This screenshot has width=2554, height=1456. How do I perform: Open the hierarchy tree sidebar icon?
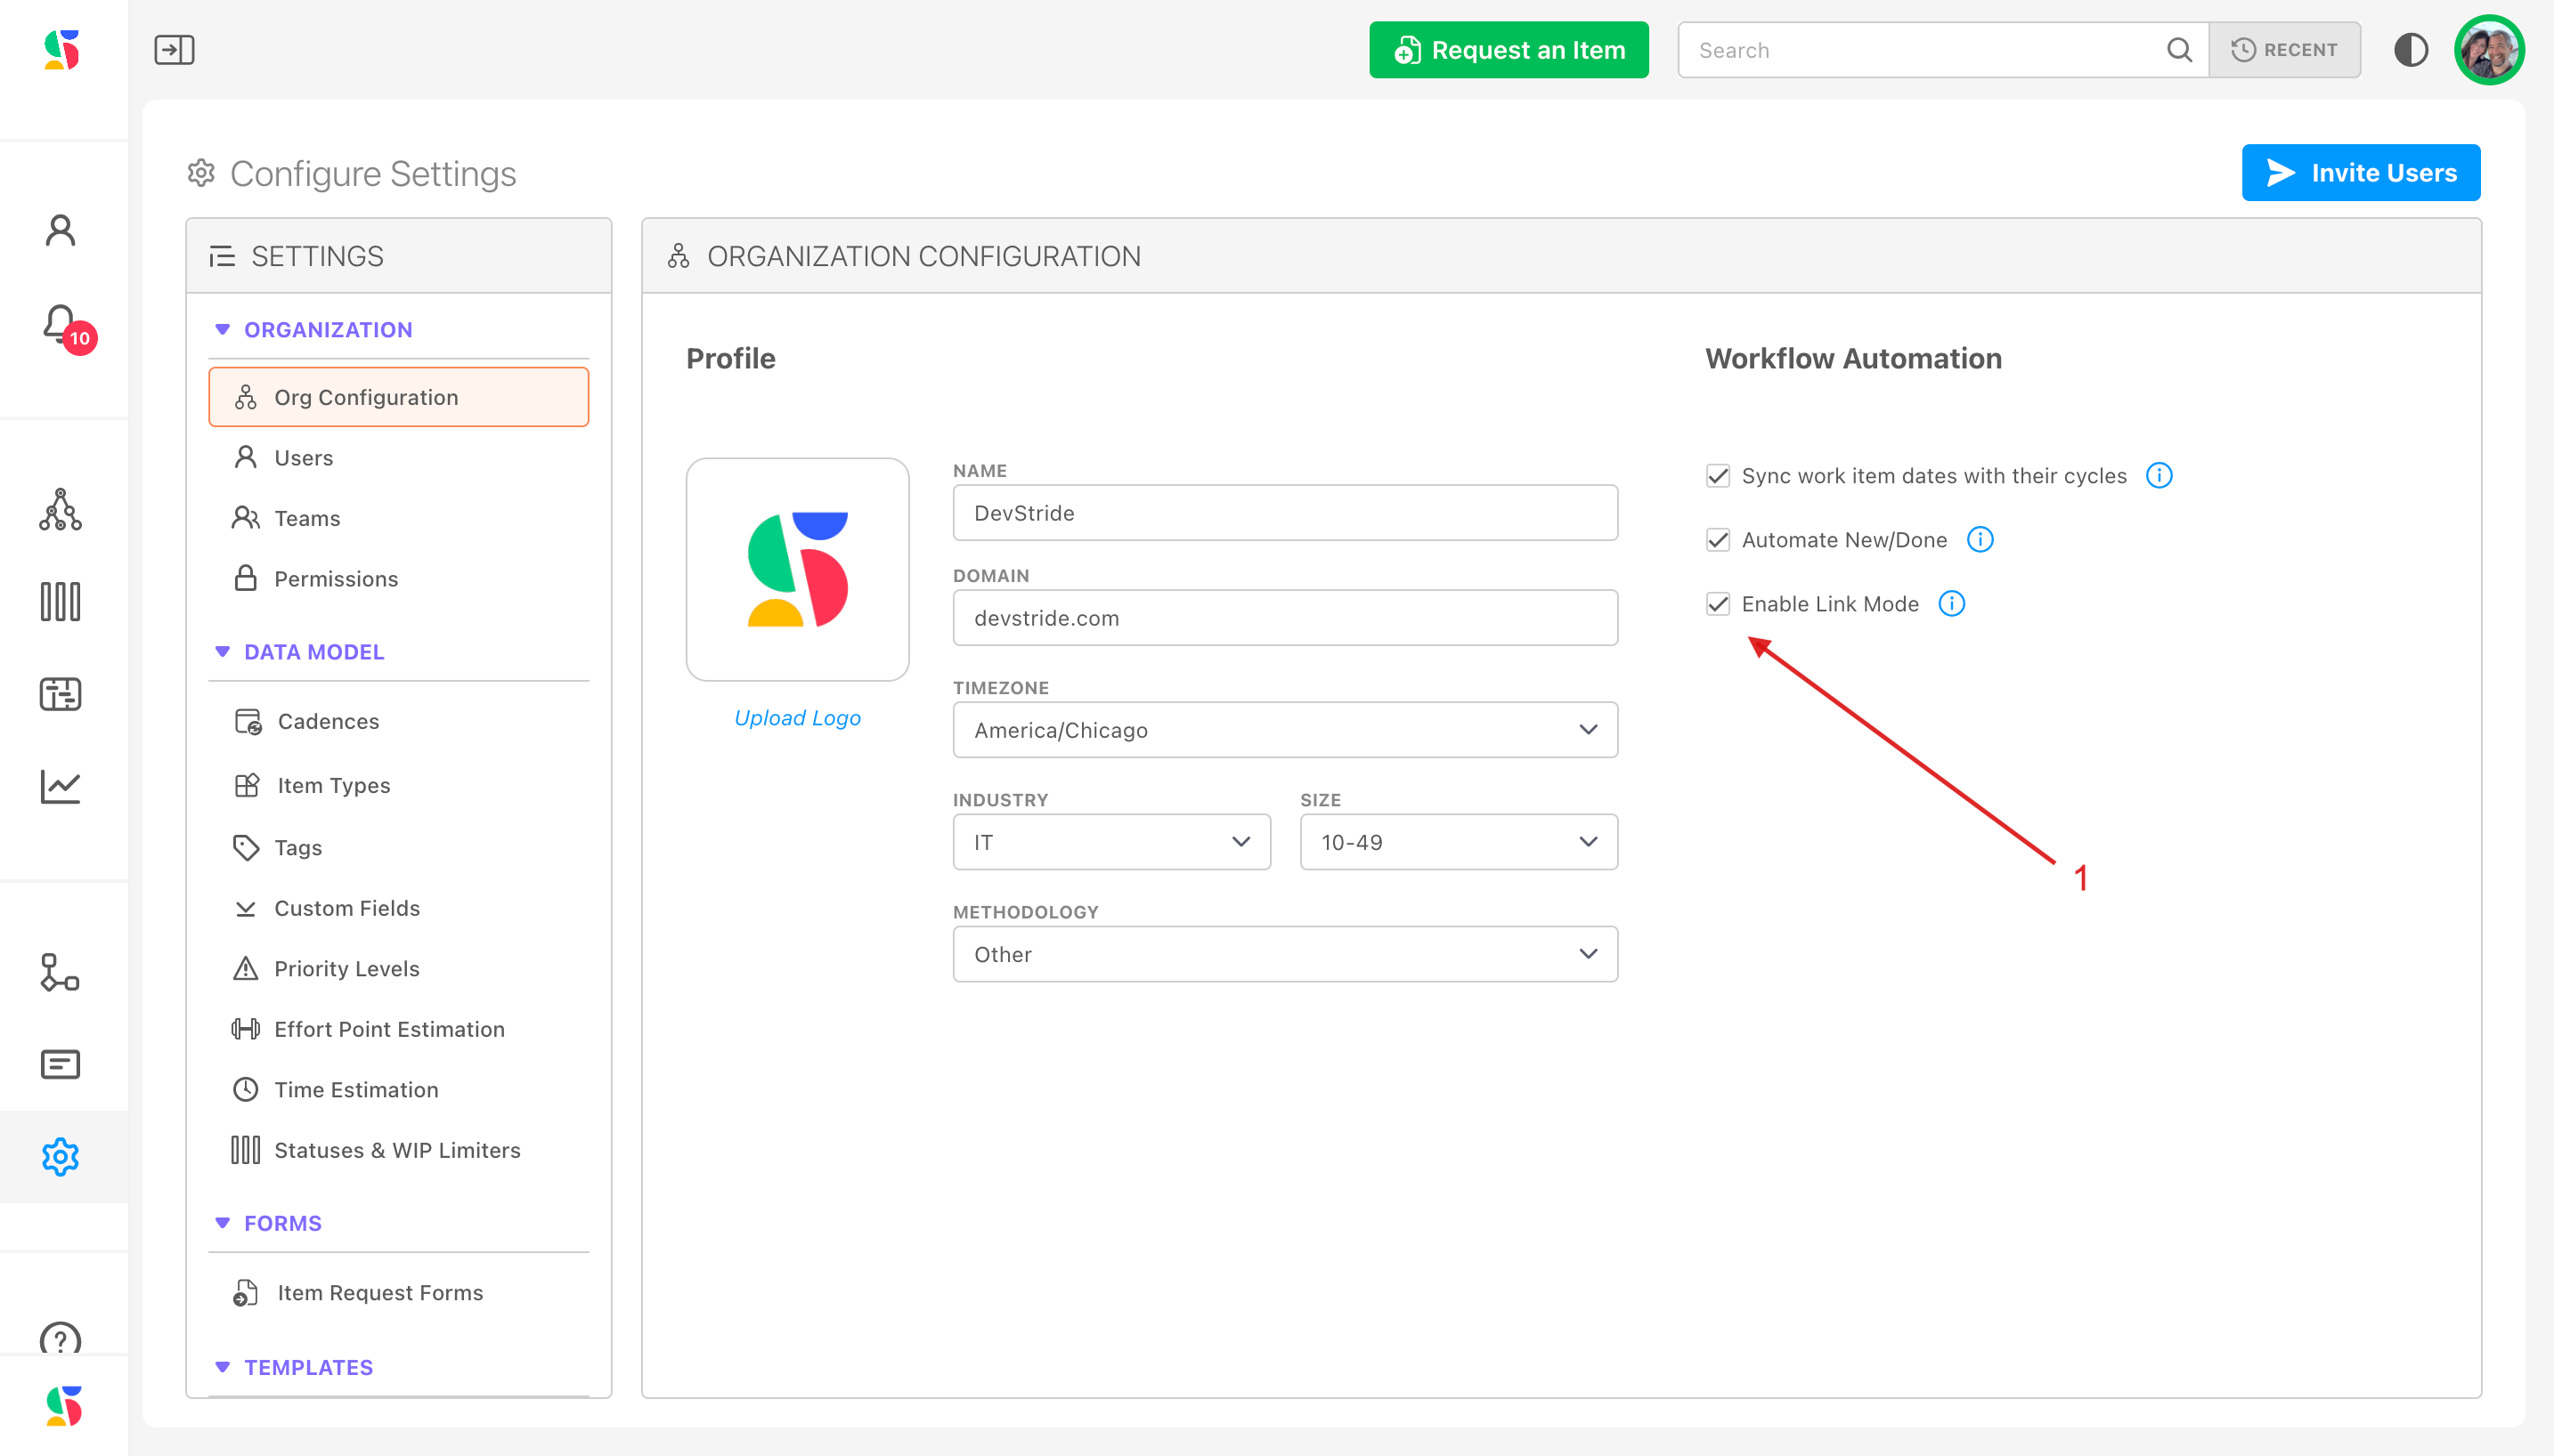click(x=60, y=509)
